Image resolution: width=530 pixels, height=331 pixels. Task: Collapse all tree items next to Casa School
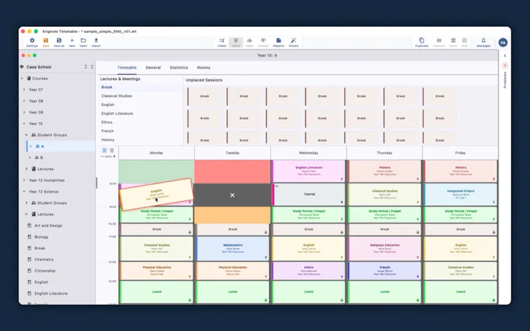(92, 67)
